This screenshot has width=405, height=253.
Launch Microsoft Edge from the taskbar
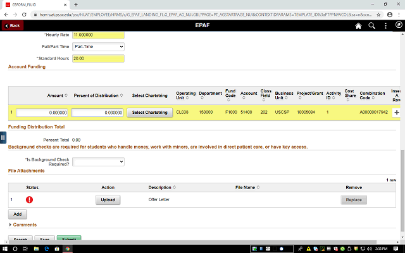click(x=47, y=249)
